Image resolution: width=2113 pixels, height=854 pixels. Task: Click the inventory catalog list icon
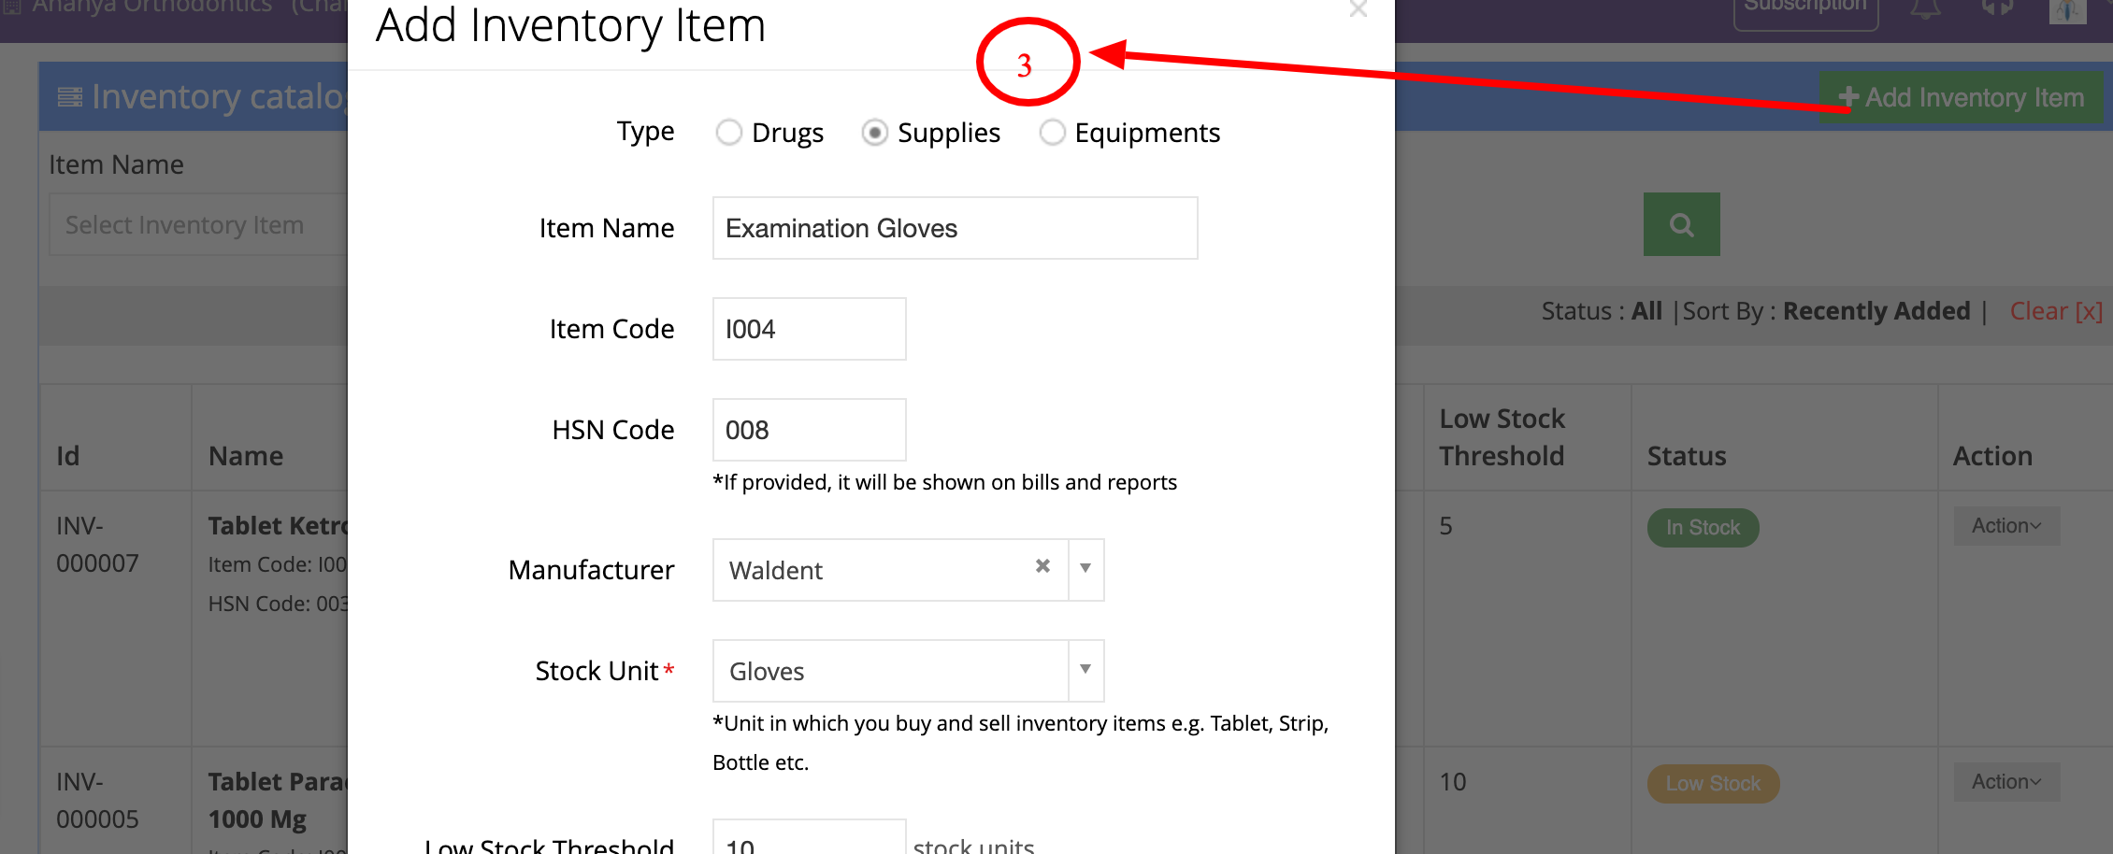[69, 97]
